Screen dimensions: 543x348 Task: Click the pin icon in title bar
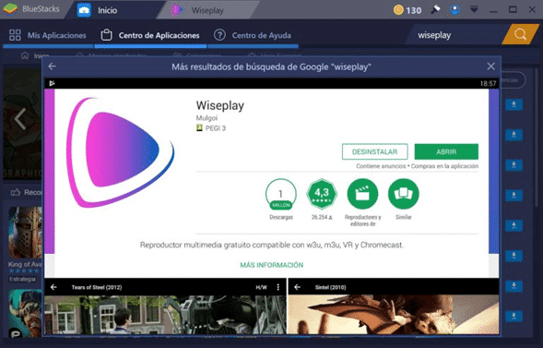pos(436,10)
